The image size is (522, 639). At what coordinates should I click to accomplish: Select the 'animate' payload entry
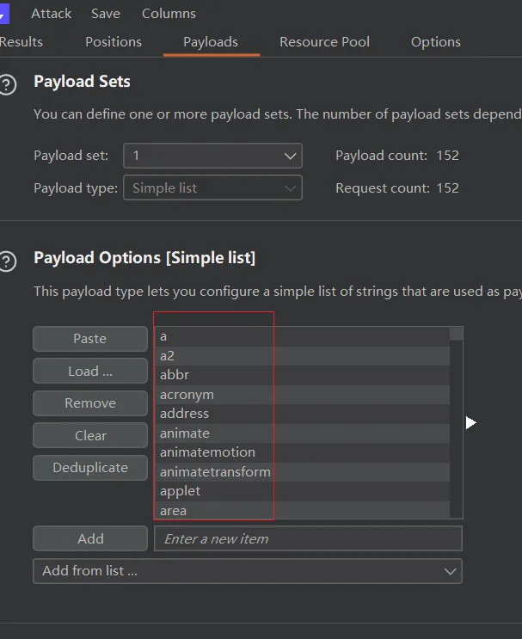tap(302, 433)
